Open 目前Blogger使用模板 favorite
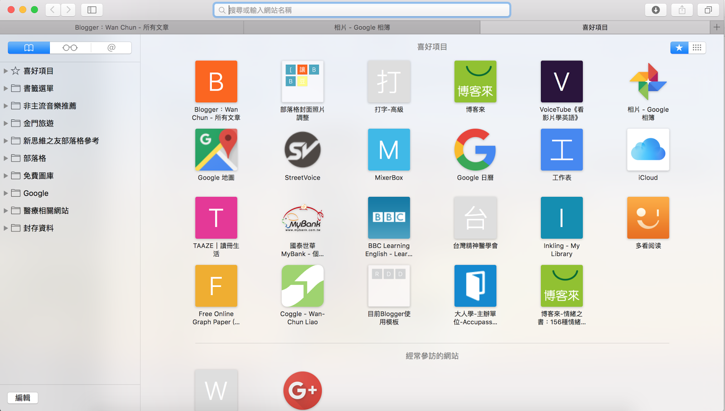 (x=389, y=286)
